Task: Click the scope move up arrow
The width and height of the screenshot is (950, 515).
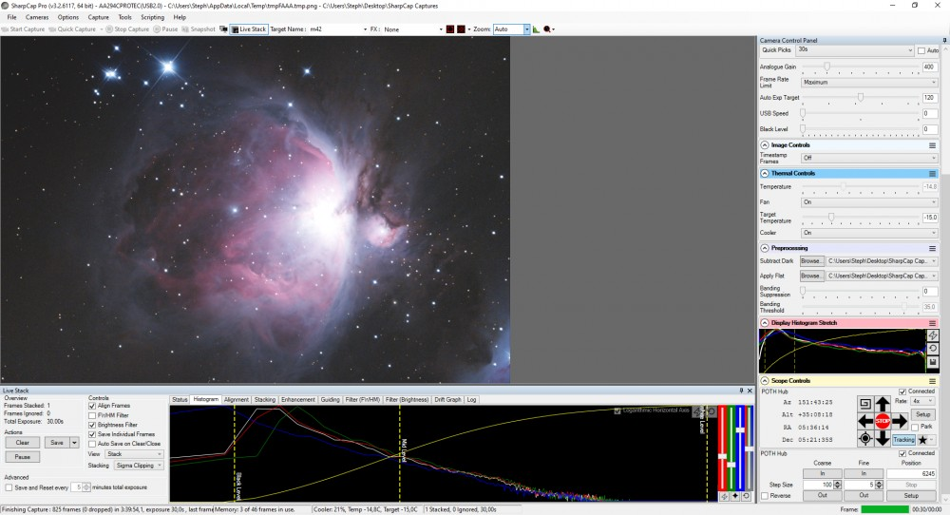Action: click(883, 404)
